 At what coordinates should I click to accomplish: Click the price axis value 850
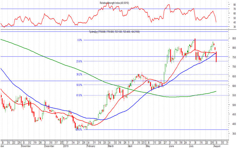click(234, 38)
